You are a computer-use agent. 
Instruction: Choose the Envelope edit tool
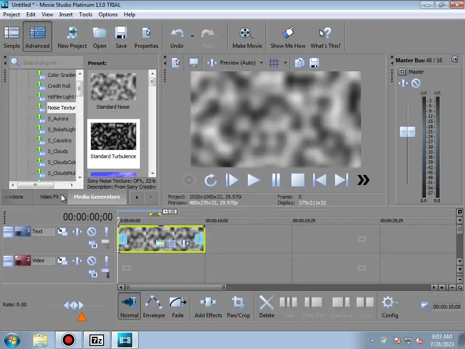tap(154, 307)
